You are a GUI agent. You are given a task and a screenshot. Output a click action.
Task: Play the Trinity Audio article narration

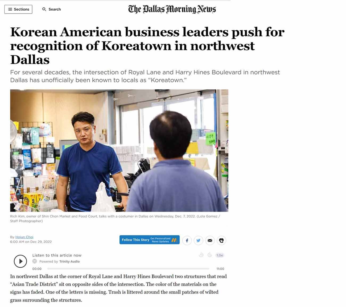20,261
